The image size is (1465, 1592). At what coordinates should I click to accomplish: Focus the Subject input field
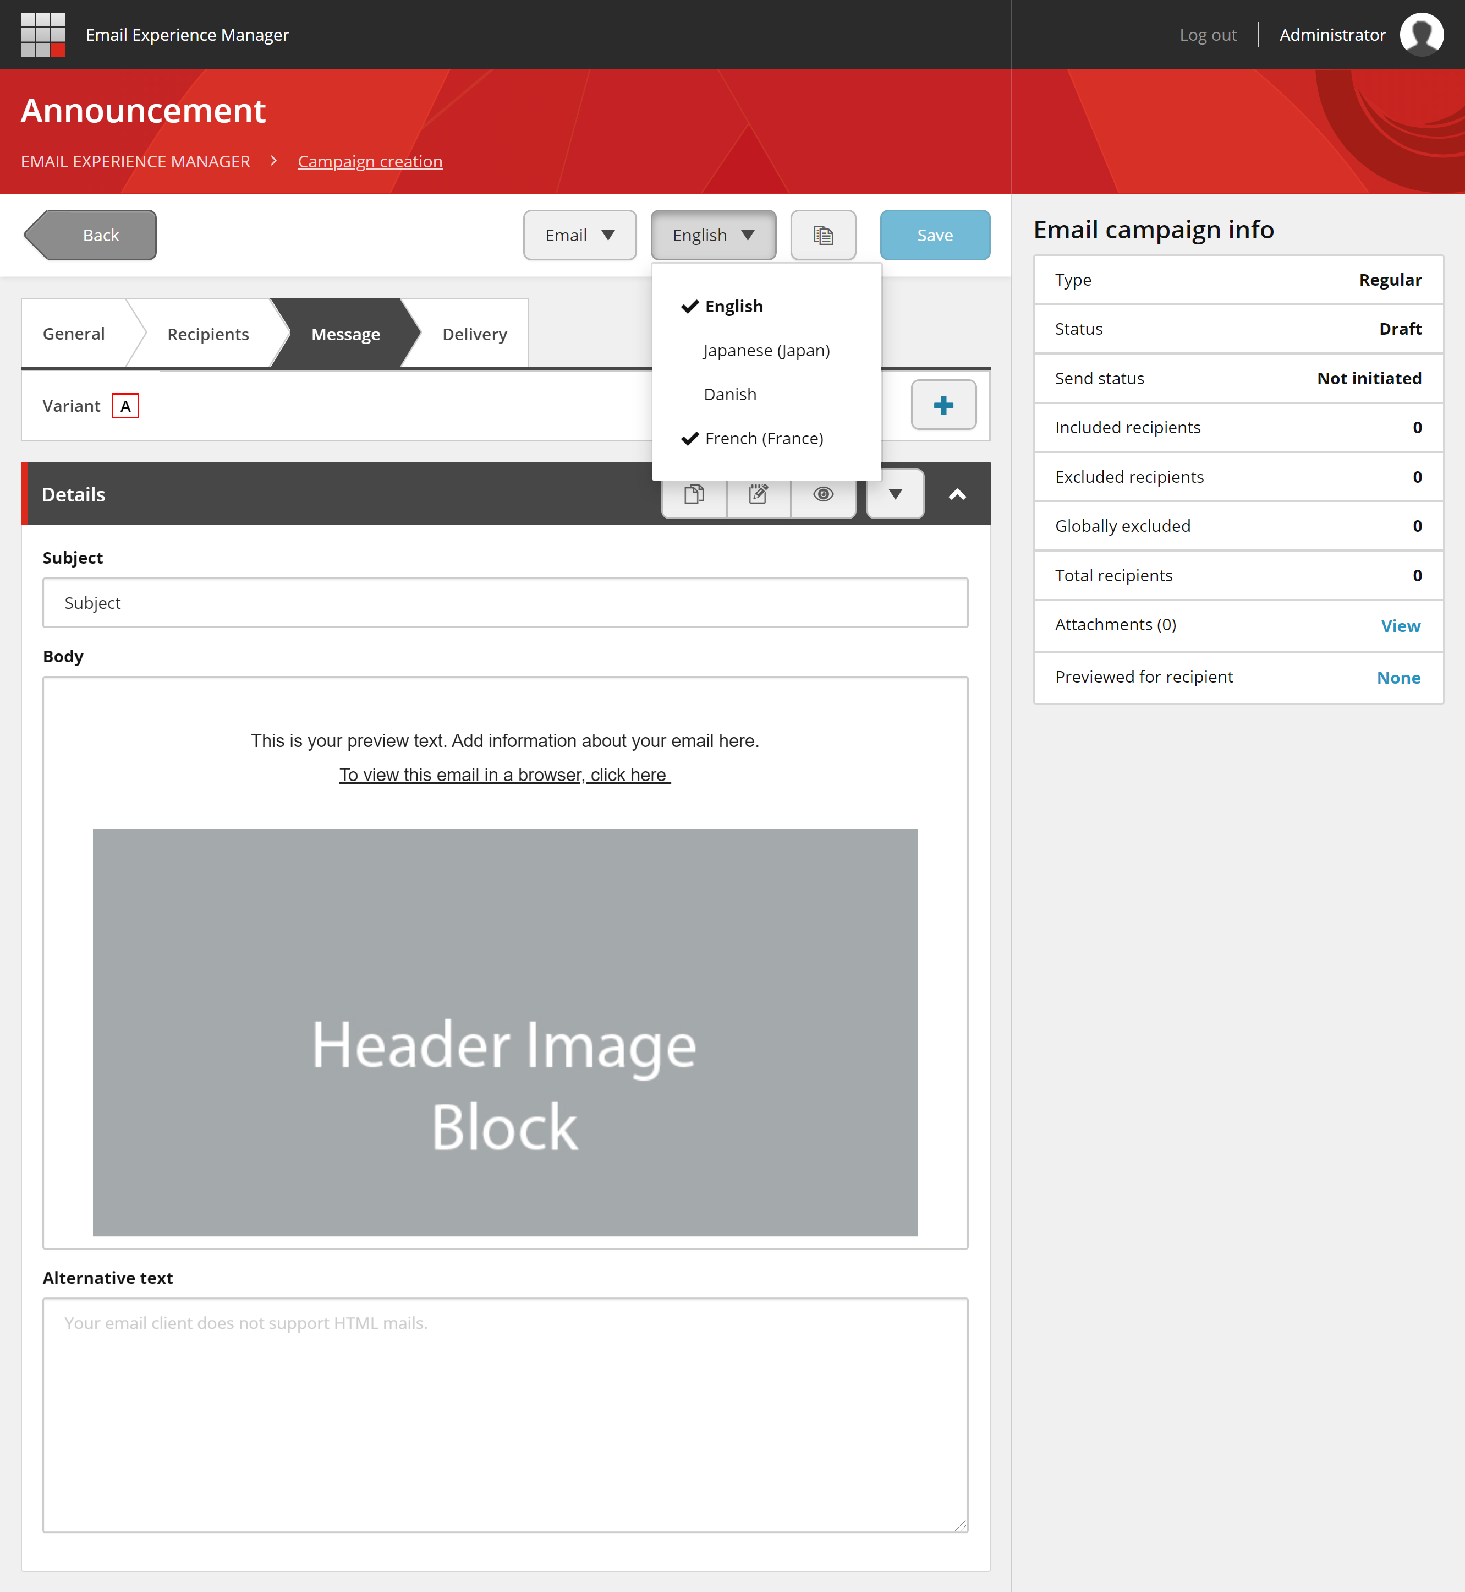coord(505,602)
